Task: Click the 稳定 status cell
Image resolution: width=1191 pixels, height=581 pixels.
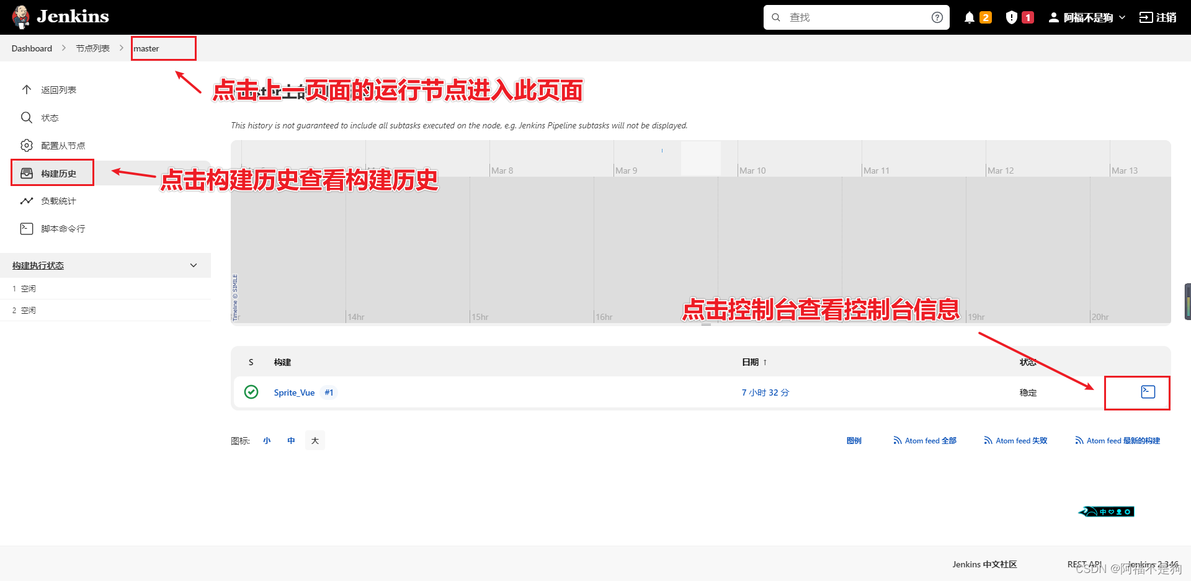Action: click(x=1028, y=393)
